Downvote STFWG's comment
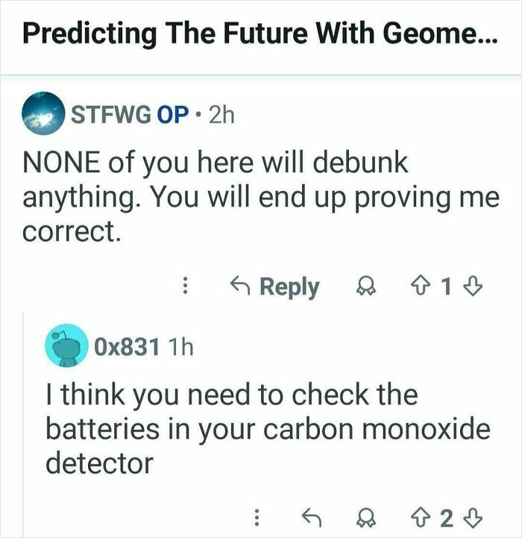This screenshot has height=538, width=522. click(x=474, y=287)
